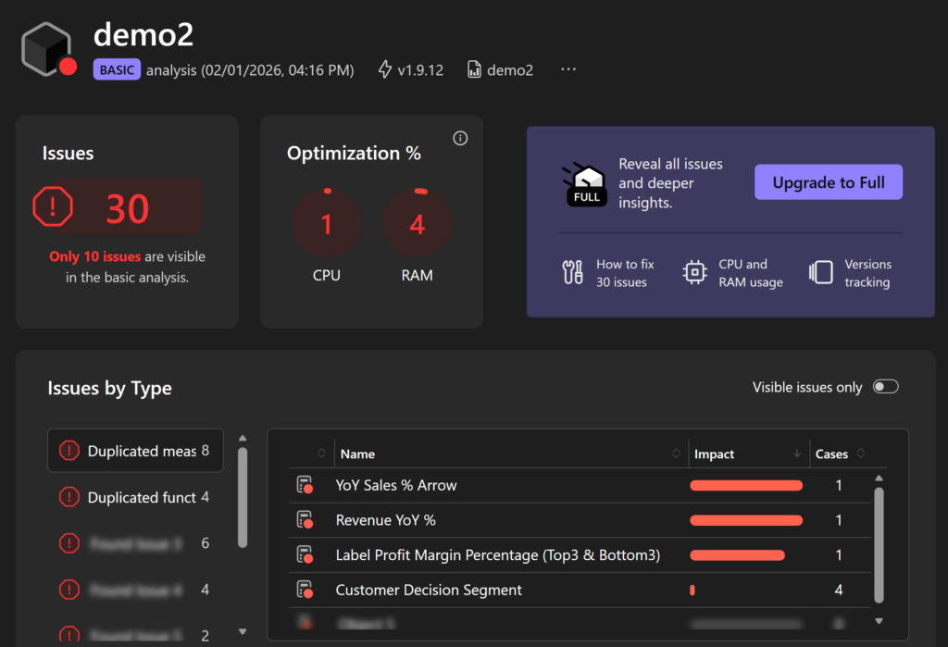Open the Optimization info icon

point(460,139)
